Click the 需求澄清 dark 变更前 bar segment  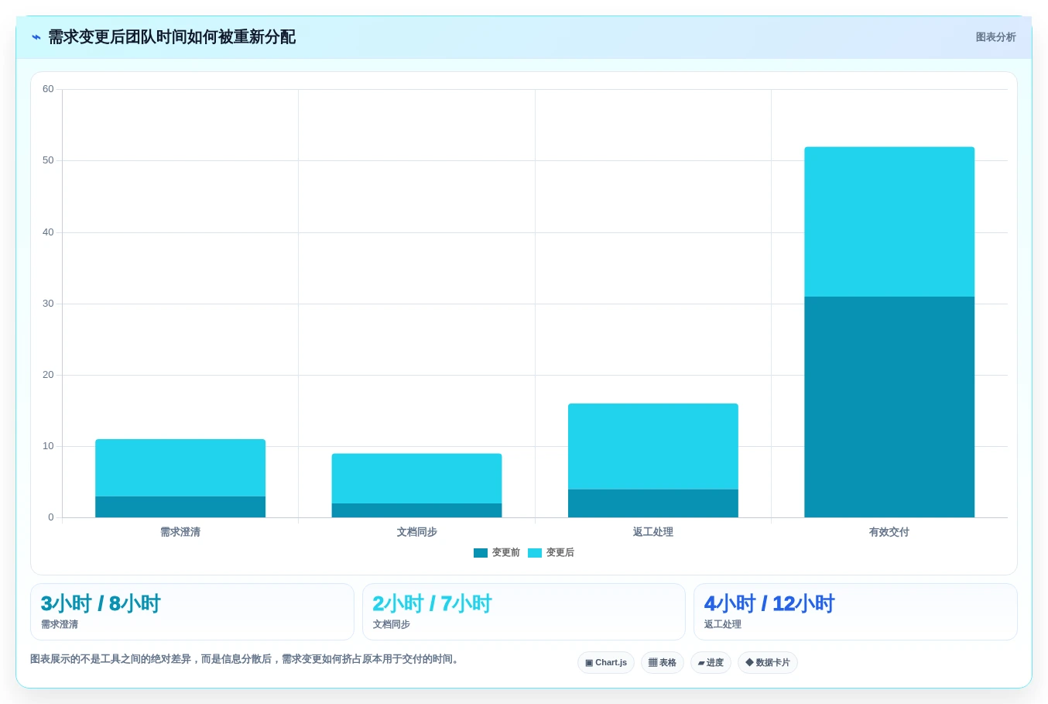click(180, 507)
